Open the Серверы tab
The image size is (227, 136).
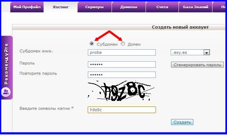click(x=95, y=7)
